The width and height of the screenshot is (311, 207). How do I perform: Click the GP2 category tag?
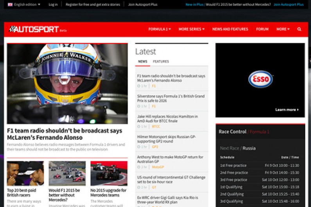tap(155, 147)
